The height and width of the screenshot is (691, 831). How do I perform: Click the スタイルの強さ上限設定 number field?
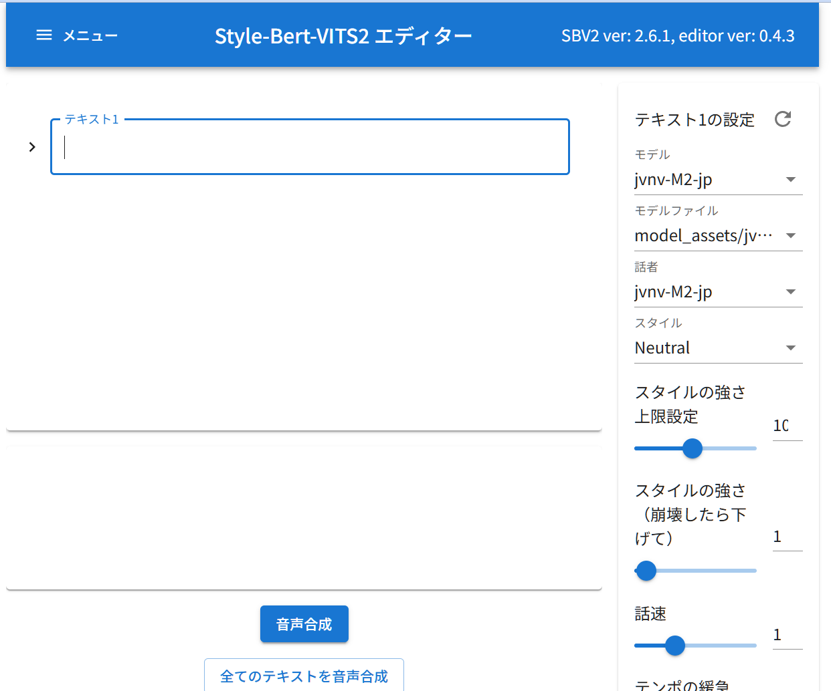point(787,426)
